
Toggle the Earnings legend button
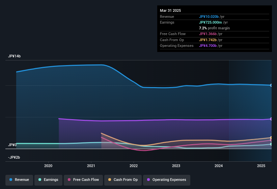tap(48, 180)
